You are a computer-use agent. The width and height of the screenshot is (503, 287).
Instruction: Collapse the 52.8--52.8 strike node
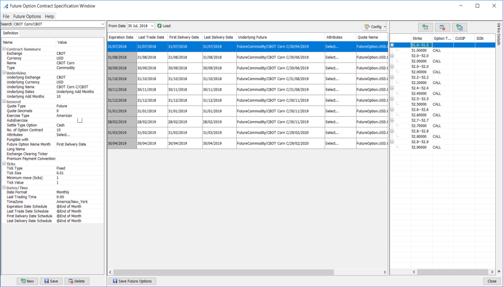tap(392, 131)
